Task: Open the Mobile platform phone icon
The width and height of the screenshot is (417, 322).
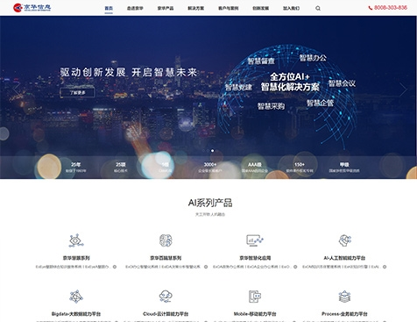Action: point(254,297)
